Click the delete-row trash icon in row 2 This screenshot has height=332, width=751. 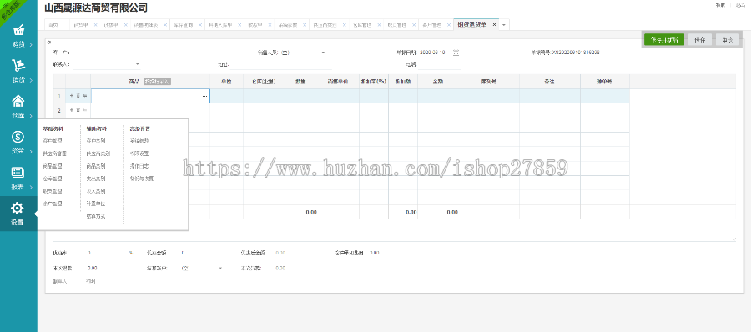[x=78, y=110]
